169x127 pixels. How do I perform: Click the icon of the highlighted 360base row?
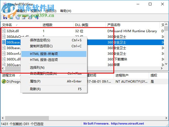(4, 42)
